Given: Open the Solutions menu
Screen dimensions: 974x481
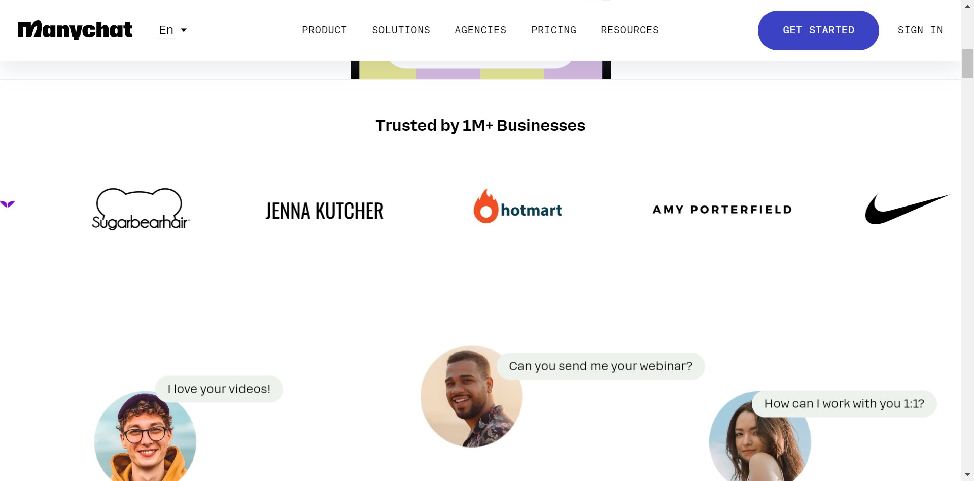Looking at the screenshot, I should tap(401, 30).
